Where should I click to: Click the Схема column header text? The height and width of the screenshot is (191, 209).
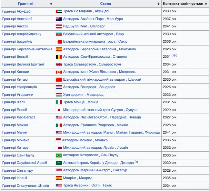pos(105,4)
